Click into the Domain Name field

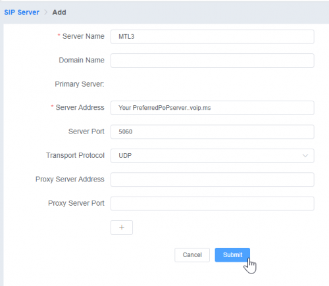(213, 60)
